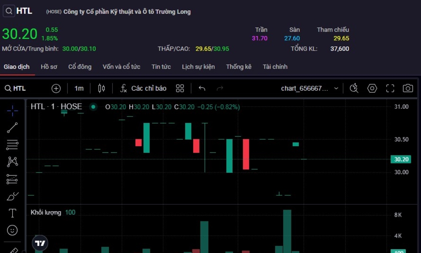
Task: Open the chart settings hexagon icon
Action: (372, 88)
